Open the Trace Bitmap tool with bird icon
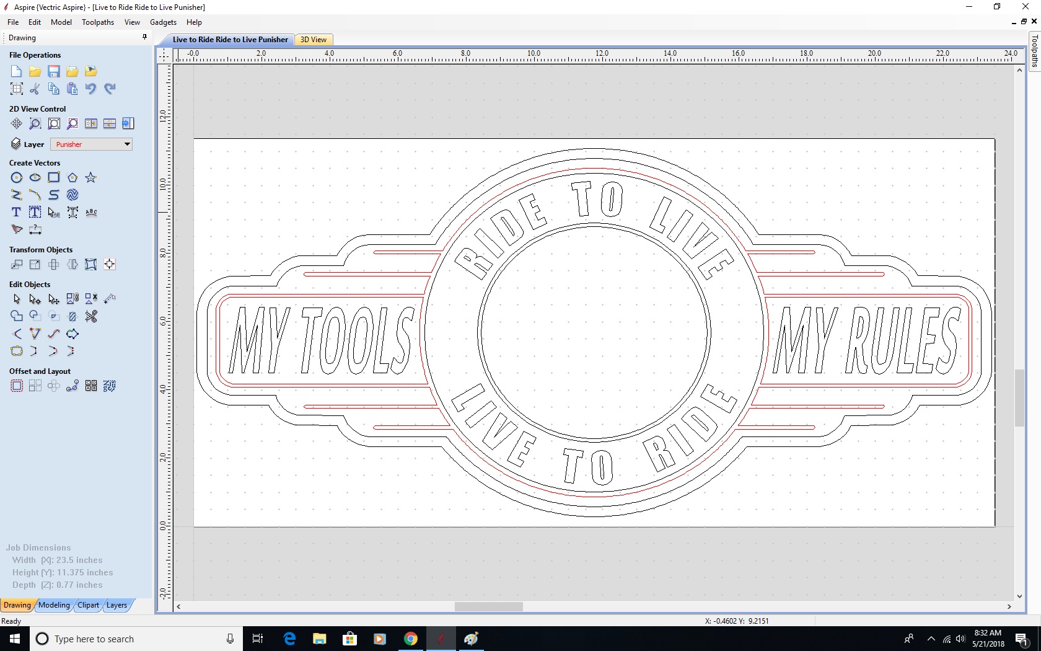The height and width of the screenshot is (651, 1041). pyautogui.click(x=17, y=229)
